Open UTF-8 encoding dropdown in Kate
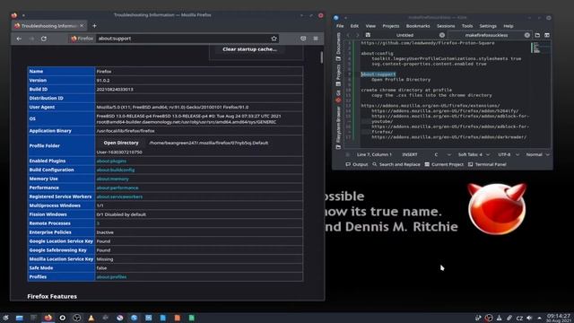The width and height of the screenshot is (574, 323). click(509, 154)
